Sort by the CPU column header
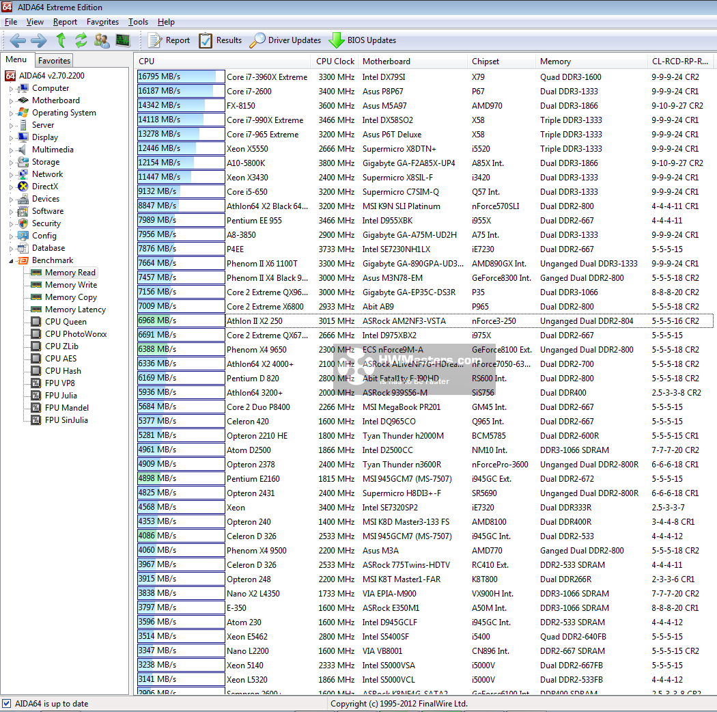 pyautogui.click(x=223, y=61)
